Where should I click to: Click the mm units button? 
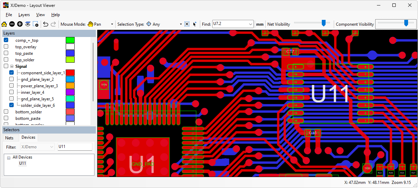point(260,24)
